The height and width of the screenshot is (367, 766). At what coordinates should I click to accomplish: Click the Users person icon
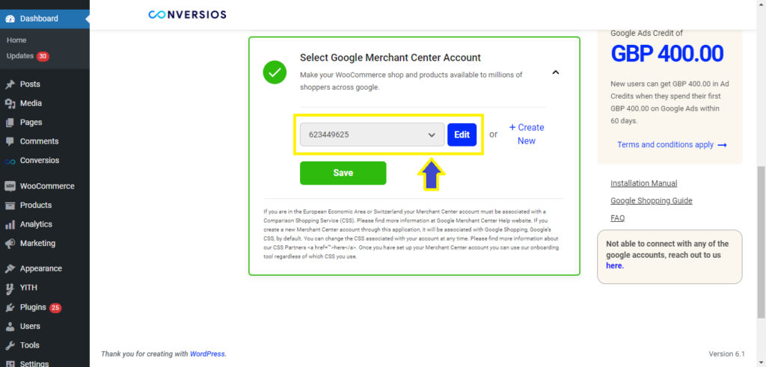pos(10,327)
